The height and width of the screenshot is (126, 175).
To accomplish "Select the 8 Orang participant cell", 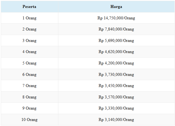I will (x=29, y=97).
